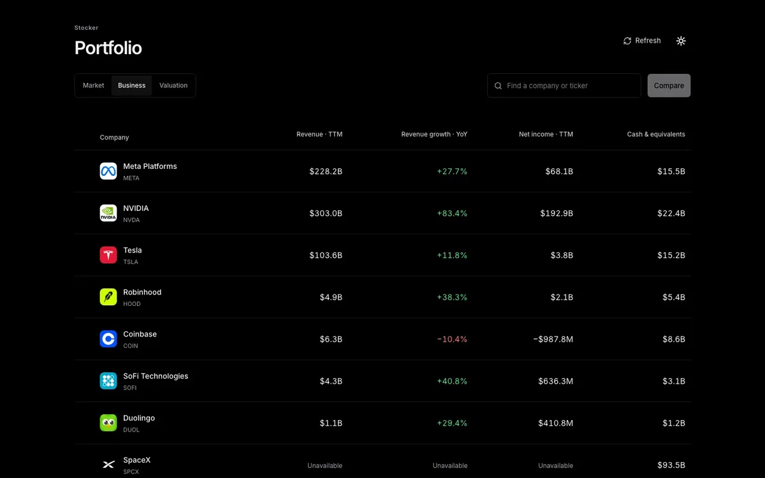765x478 pixels.
Task: Click Duolingo revenue value $1.1B
Action: click(331, 423)
